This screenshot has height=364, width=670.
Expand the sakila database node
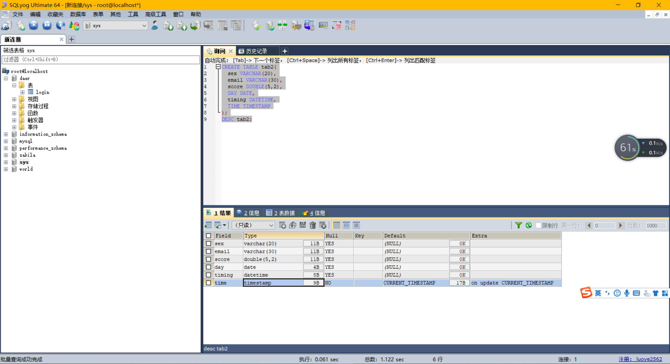click(6, 155)
